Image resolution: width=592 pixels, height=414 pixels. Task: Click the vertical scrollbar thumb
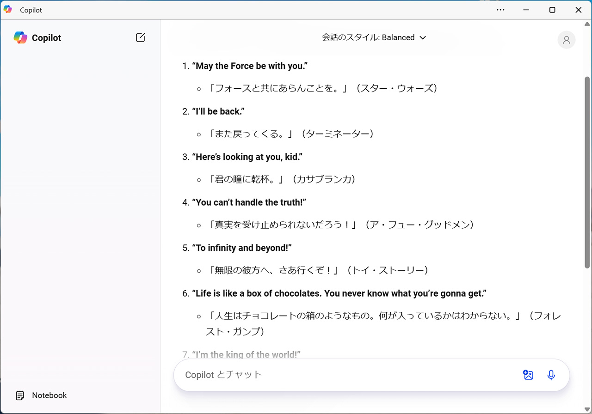tap(587, 172)
